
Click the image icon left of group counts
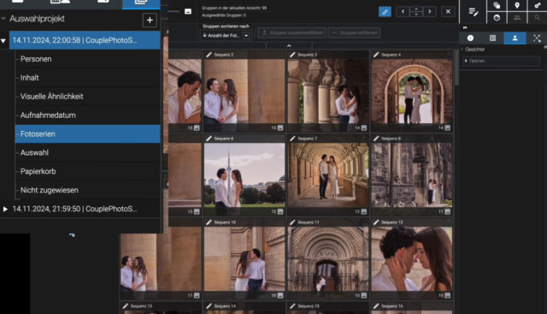point(188,11)
